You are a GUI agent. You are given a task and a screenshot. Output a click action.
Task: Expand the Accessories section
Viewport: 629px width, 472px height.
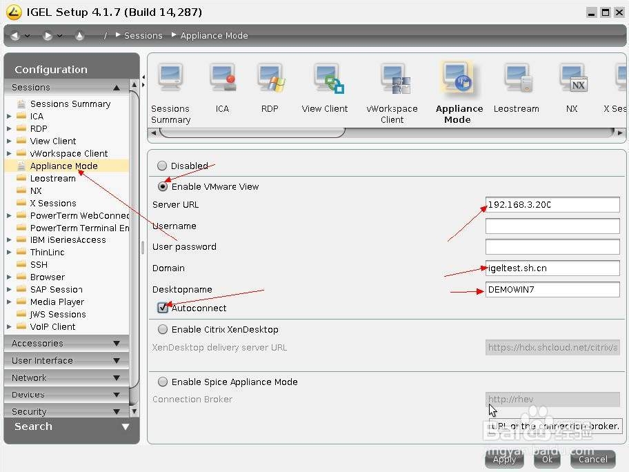(67, 344)
